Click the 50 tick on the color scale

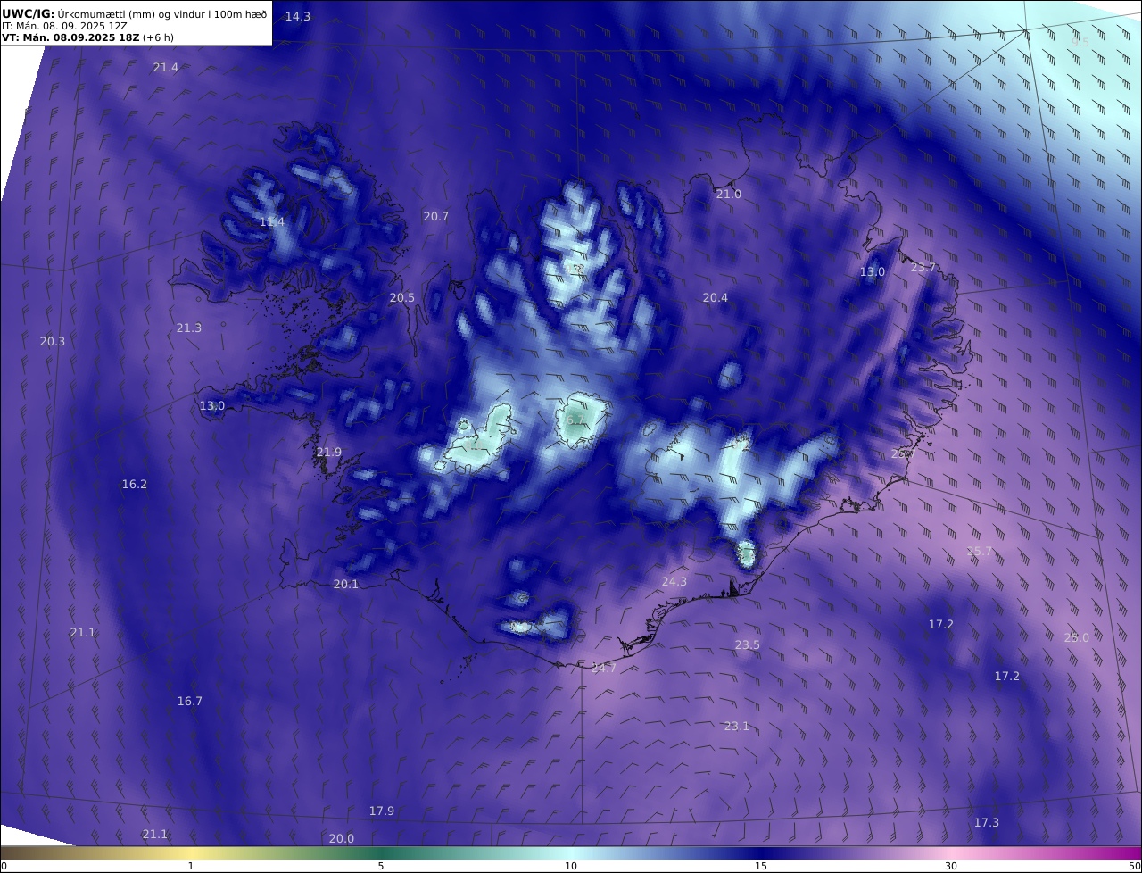[1135, 867]
